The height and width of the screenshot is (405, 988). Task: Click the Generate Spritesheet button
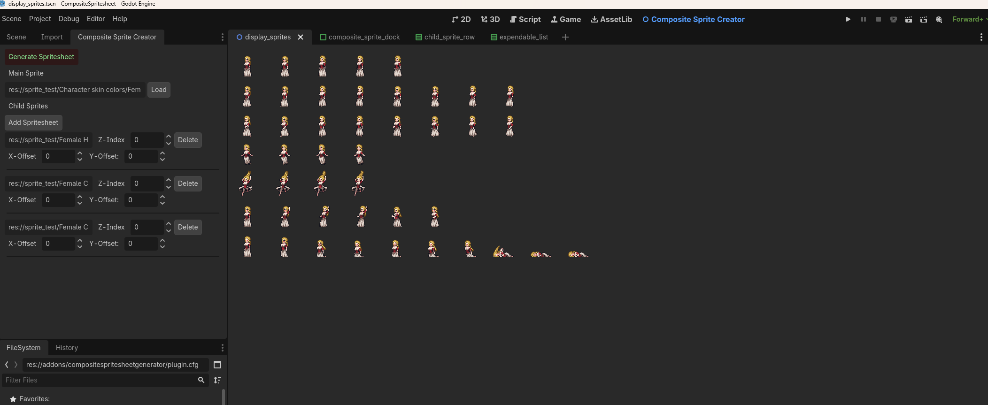(41, 57)
